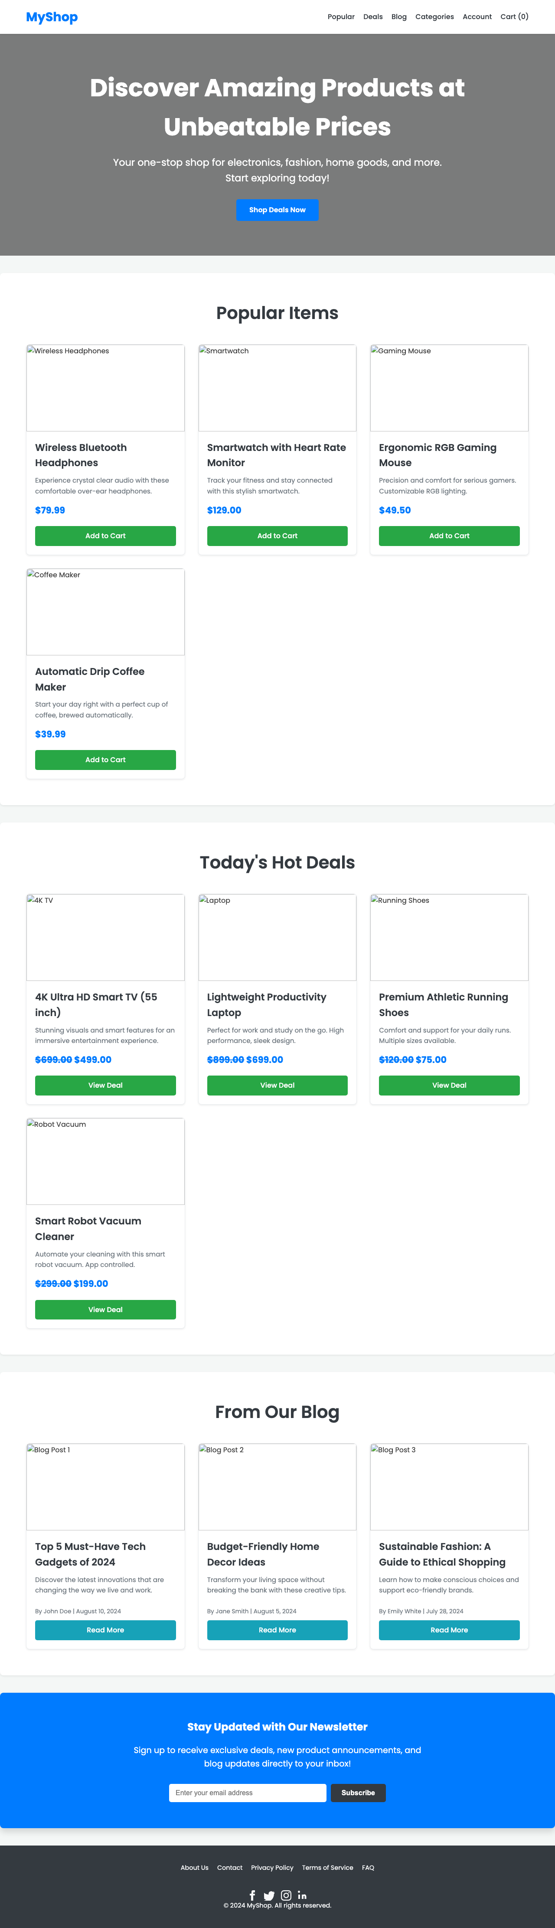Click the Shop Deals Now button
The image size is (555, 1928).
(x=277, y=211)
